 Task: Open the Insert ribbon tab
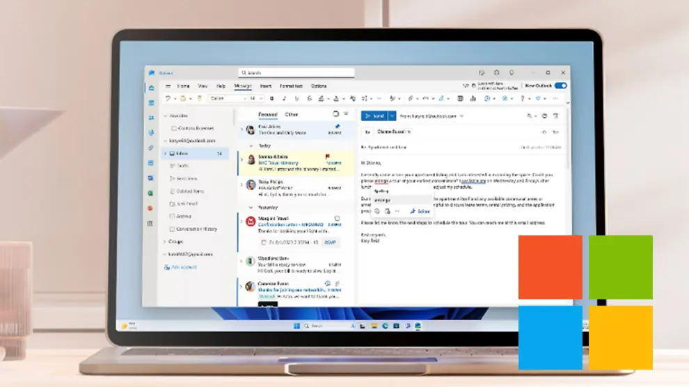(265, 86)
